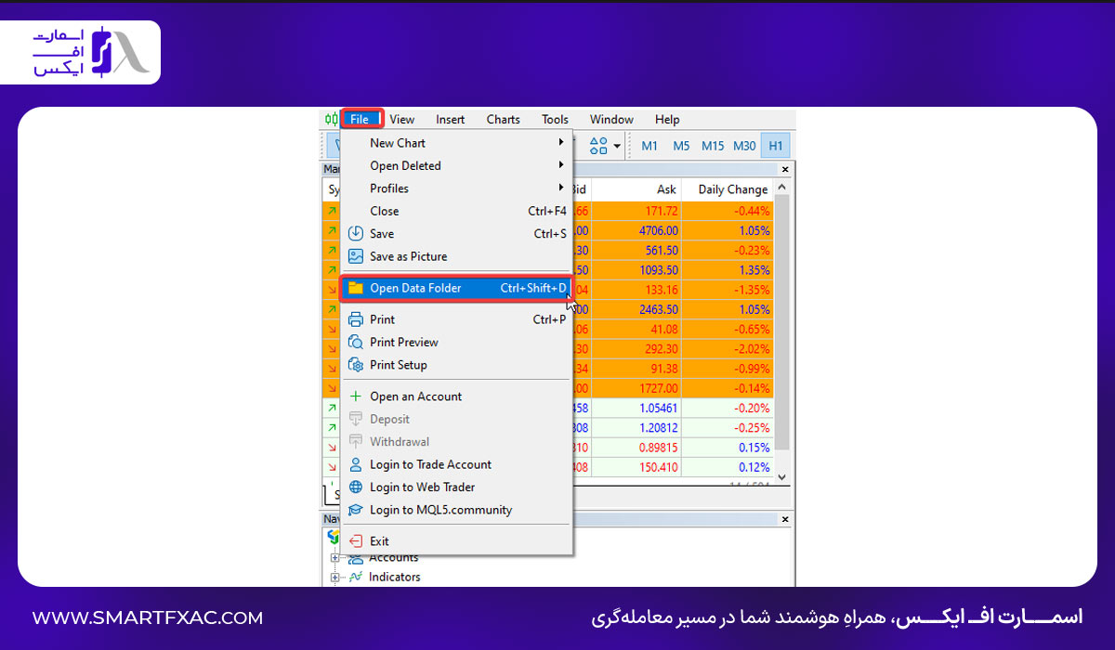The image size is (1115, 650).
Task: Choose Print with the printer icon
Action: click(456, 319)
